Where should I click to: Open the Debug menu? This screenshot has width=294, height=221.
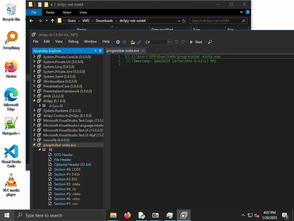(x=73, y=41)
